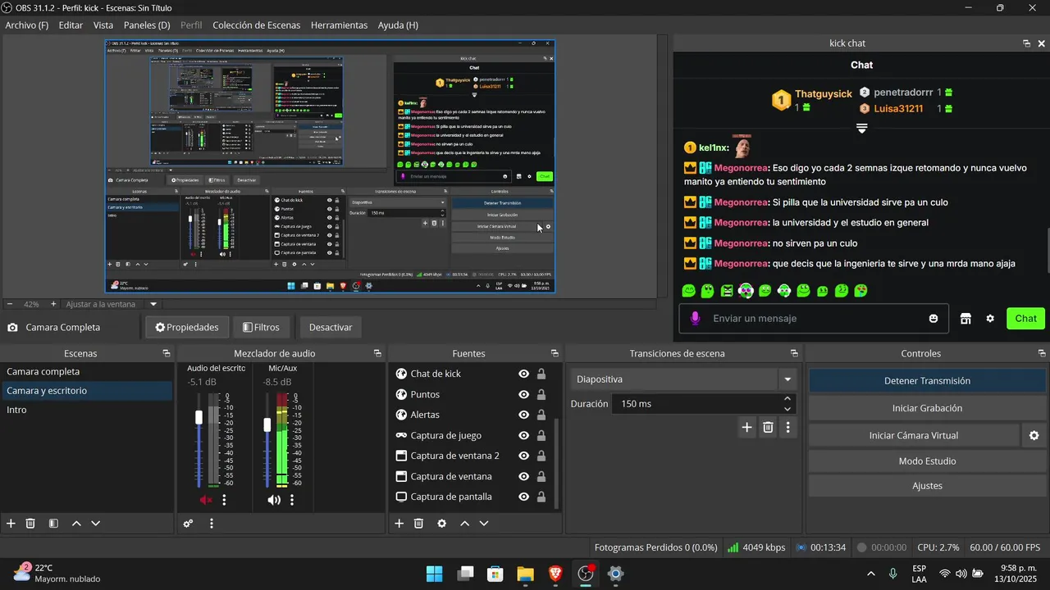Move source down arrow in Fuentes panel

pyautogui.click(x=484, y=524)
